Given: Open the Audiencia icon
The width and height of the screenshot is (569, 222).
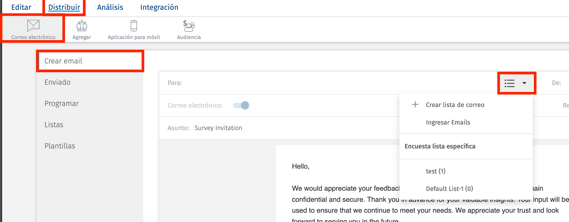Looking at the screenshot, I should (x=189, y=26).
